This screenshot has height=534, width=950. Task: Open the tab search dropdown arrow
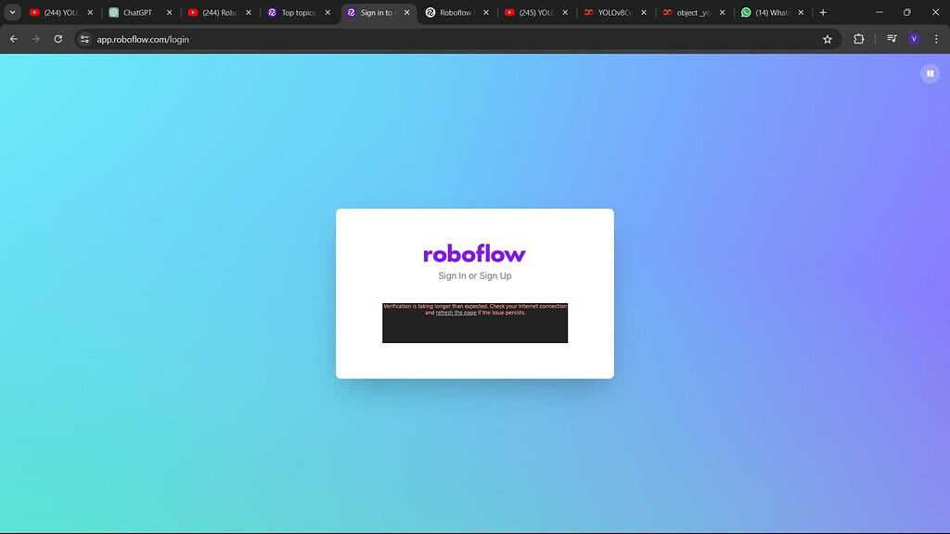pyautogui.click(x=13, y=12)
